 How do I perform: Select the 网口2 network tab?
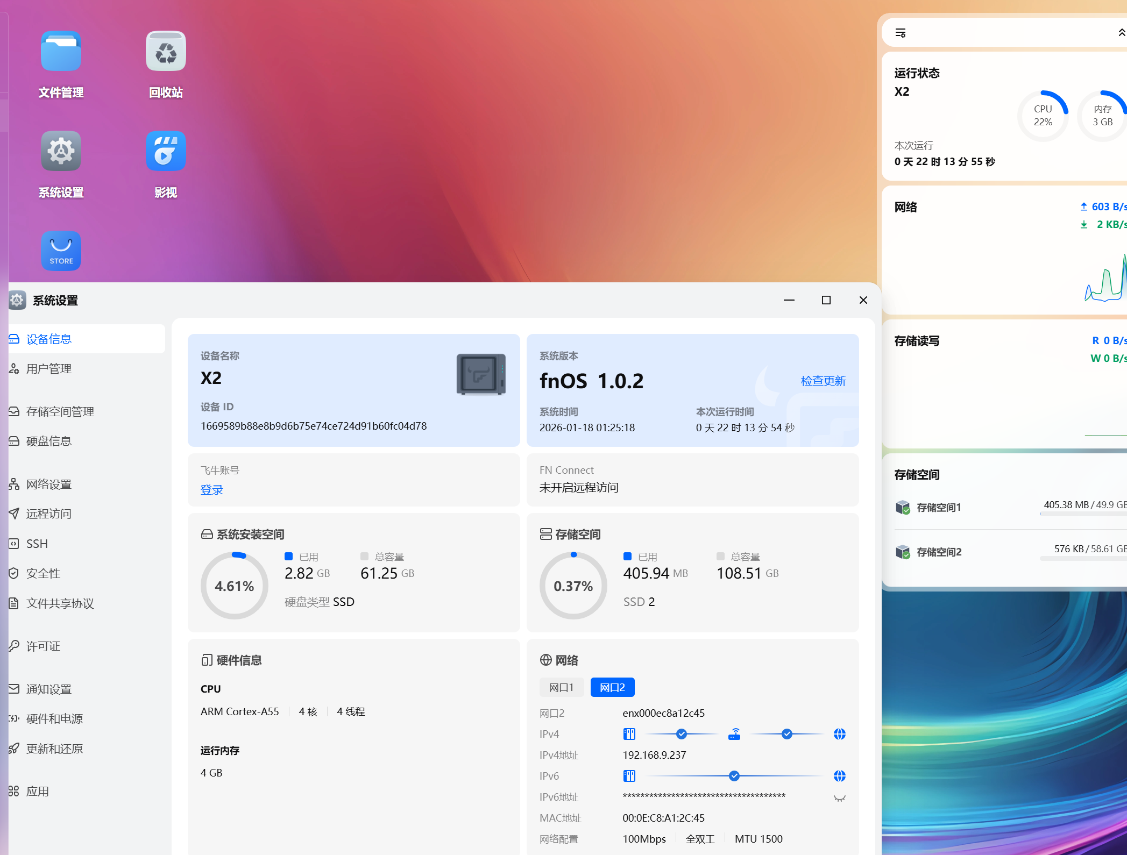[x=612, y=687]
